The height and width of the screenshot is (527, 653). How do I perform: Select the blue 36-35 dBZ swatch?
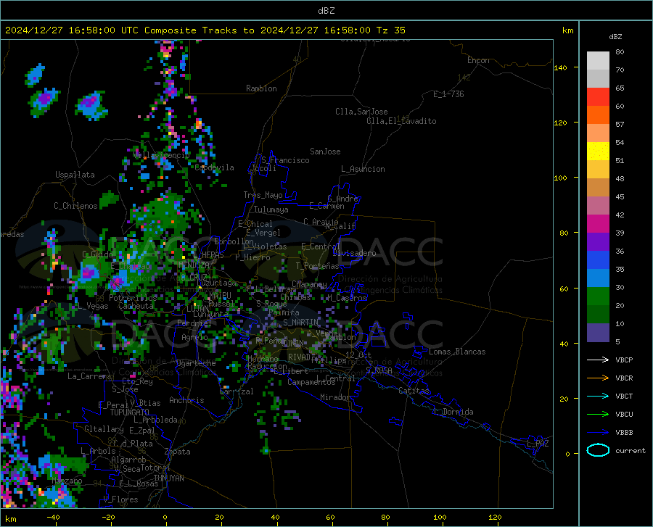[x=598, y=260]
